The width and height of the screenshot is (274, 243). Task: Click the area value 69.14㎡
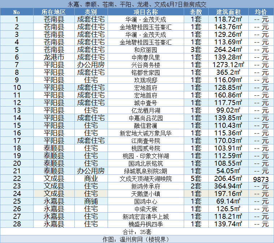pyautogui.click(x=228, y=201)
